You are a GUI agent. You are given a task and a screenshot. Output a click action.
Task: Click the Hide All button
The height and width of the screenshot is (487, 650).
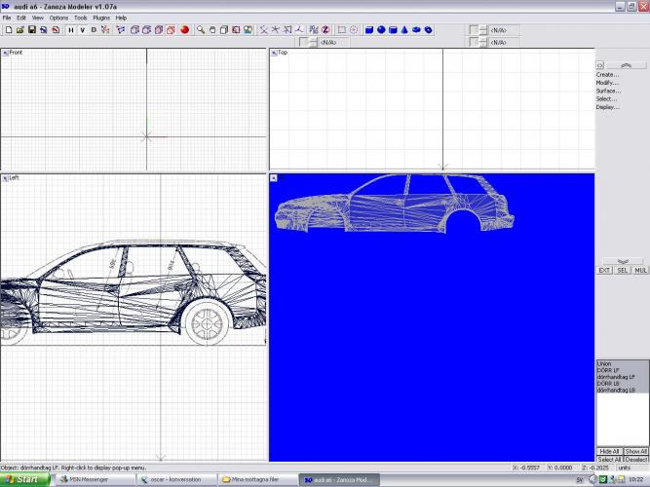click(608, 452)
